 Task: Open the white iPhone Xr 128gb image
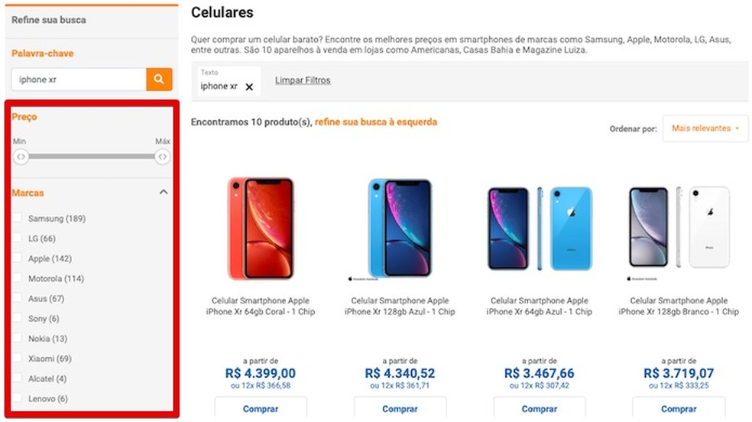679,228
